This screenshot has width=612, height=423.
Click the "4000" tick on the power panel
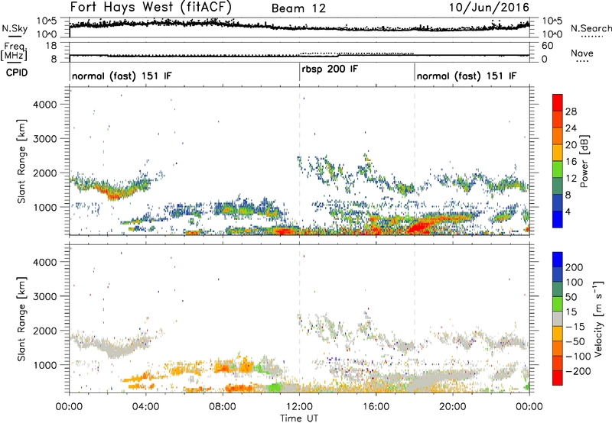coord(45,105)
